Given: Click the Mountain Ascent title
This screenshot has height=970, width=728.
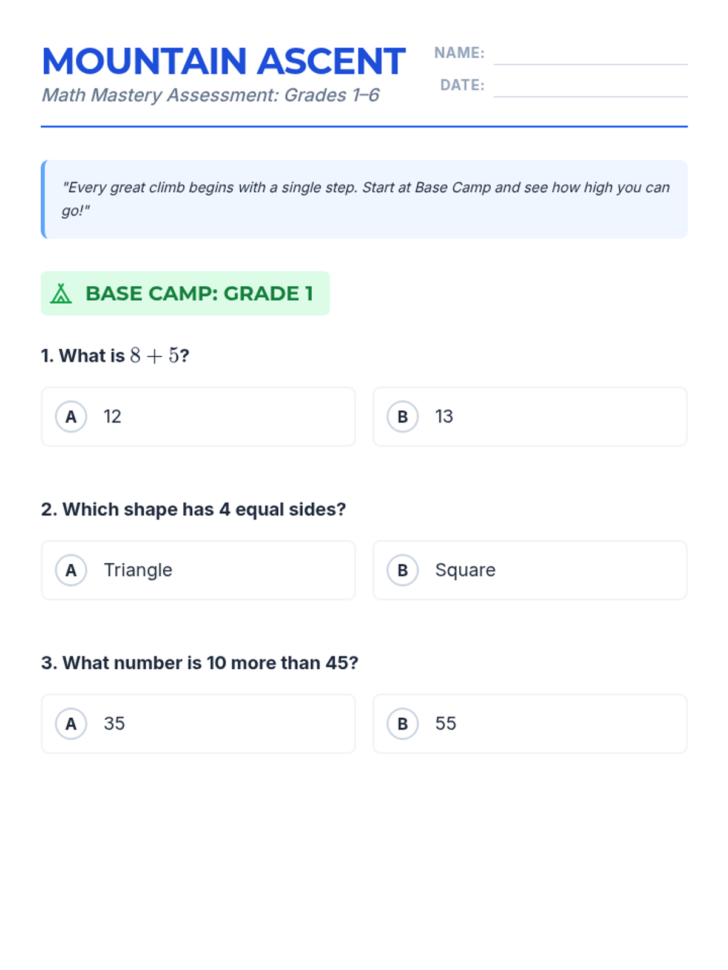Looking at the screenshot, I should [x=223, y=61].
